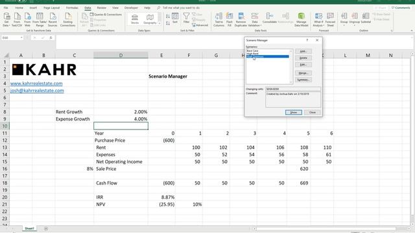The image size is (415, 233).
Task: Toggle the Filter funnel
Action: [186, 18]
